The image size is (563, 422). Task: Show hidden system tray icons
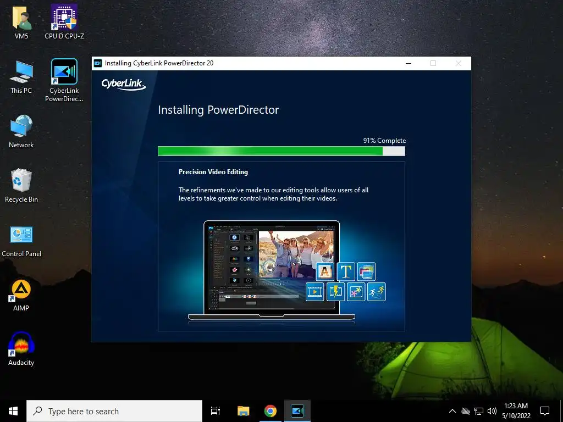pos(452,411)
